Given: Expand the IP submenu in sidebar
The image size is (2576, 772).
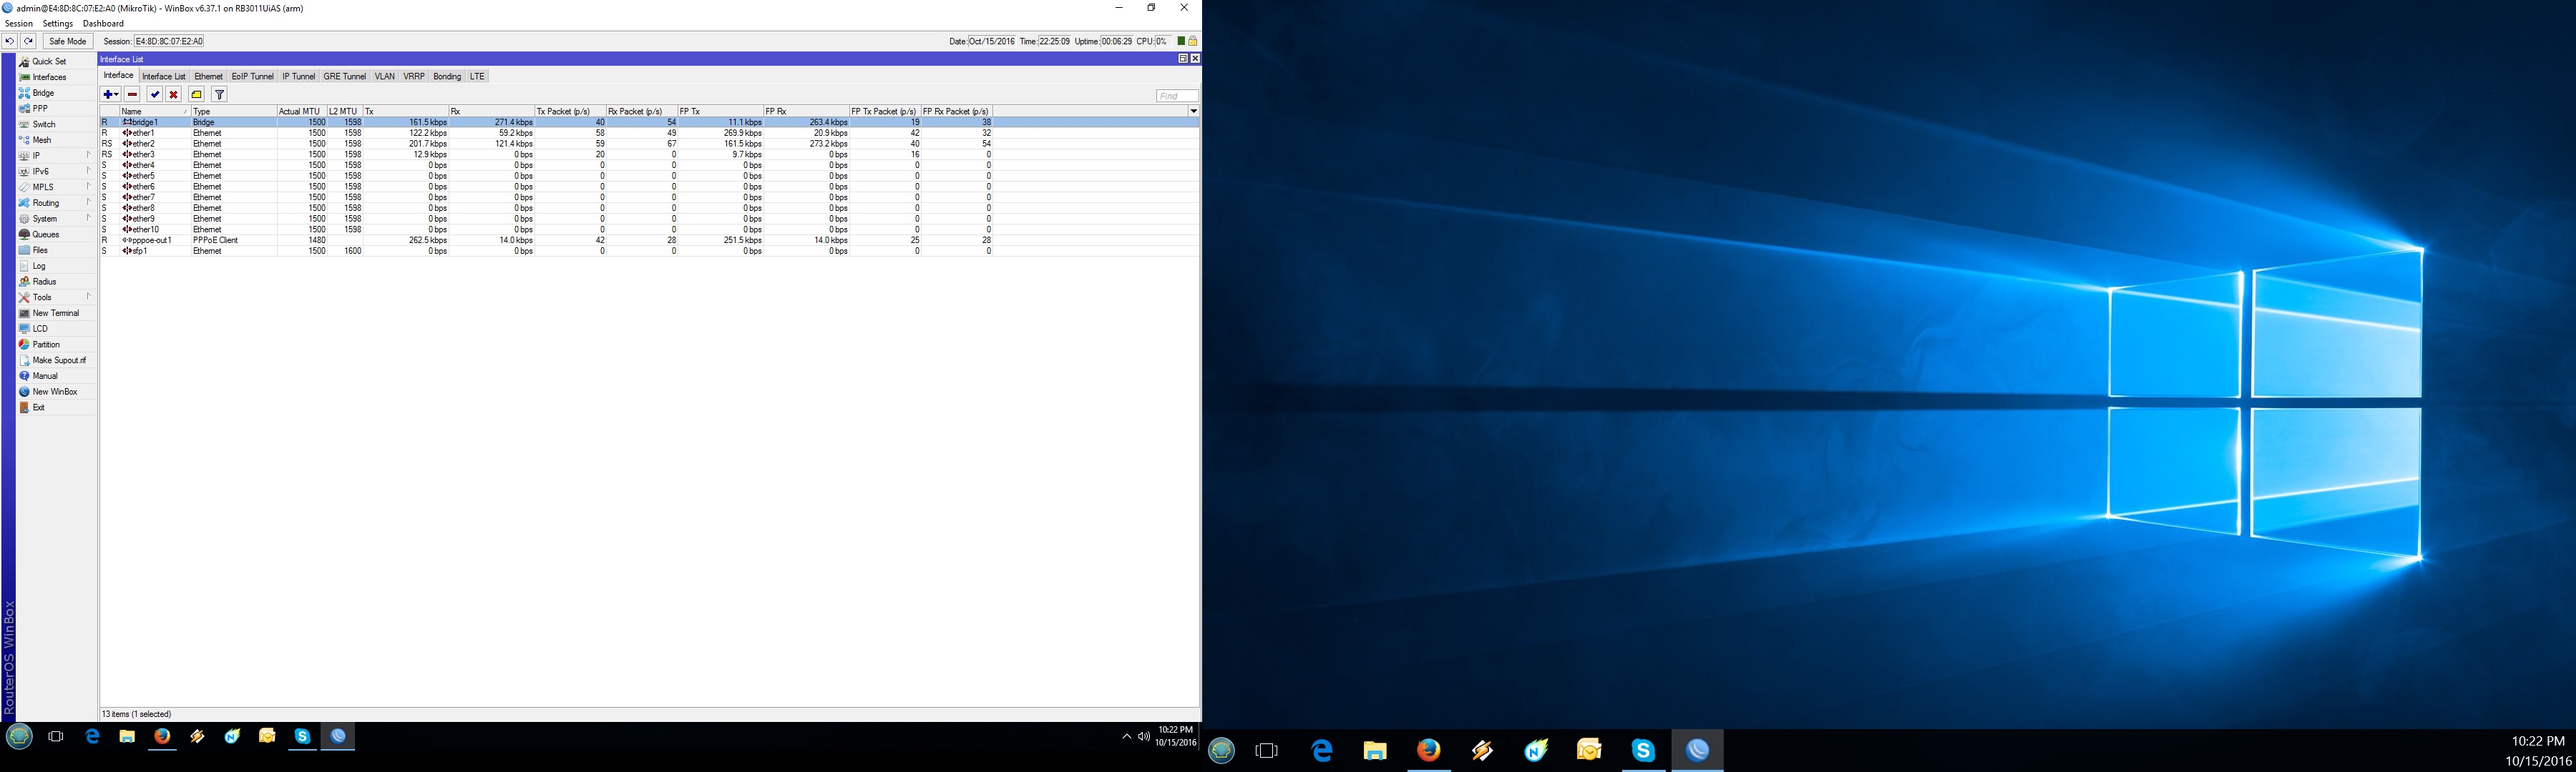Looking at the screenshot, I should pyautogui.click(x=37, y=156).
